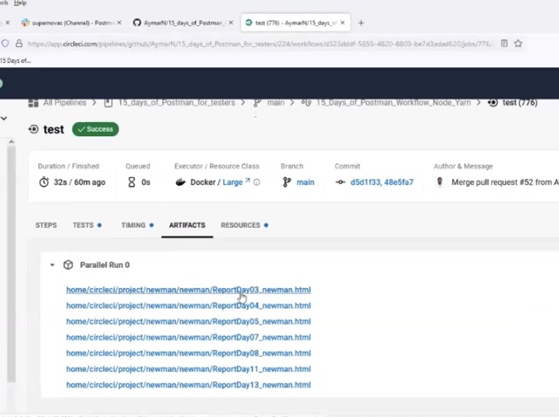Select the ARTIFACTS tab
This screenshot has height=417, width=559.
187,225
